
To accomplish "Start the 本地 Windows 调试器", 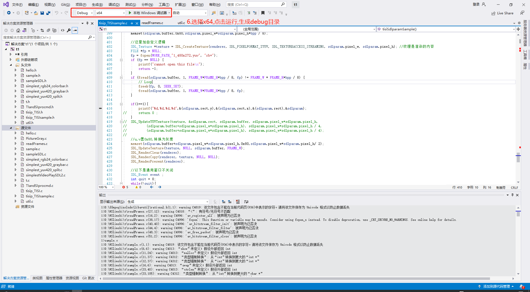I will tap(149, 13).
